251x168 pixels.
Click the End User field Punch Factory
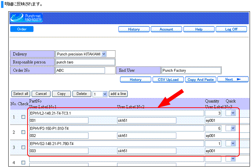[x=191, y=70]
